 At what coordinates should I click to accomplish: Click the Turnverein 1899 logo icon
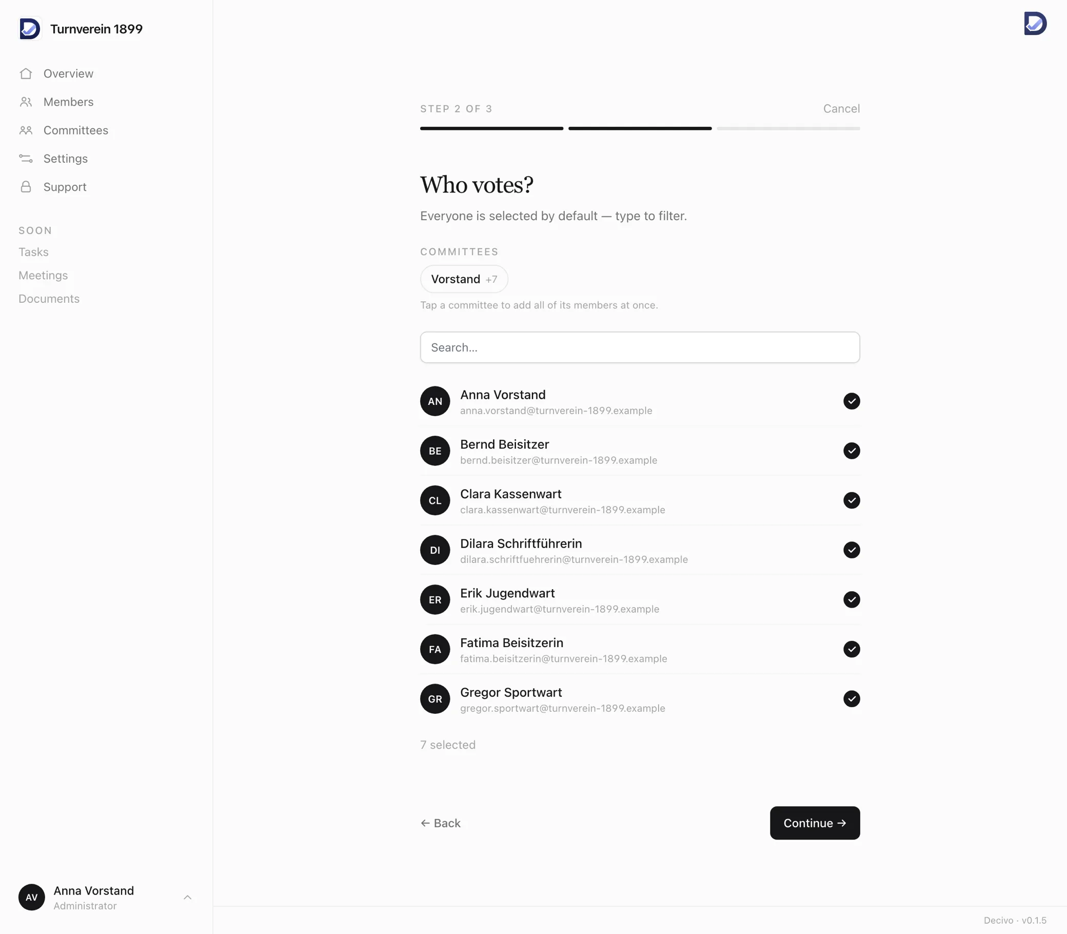tap(30, 29)
